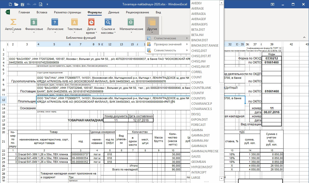Screen dimensions: 309x183
Task: Expand the Финансовые dropdown arrow
Action: click(x=34, y=32)
